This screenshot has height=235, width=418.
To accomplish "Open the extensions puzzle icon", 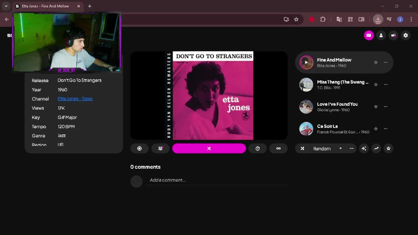I will [323, 19].
